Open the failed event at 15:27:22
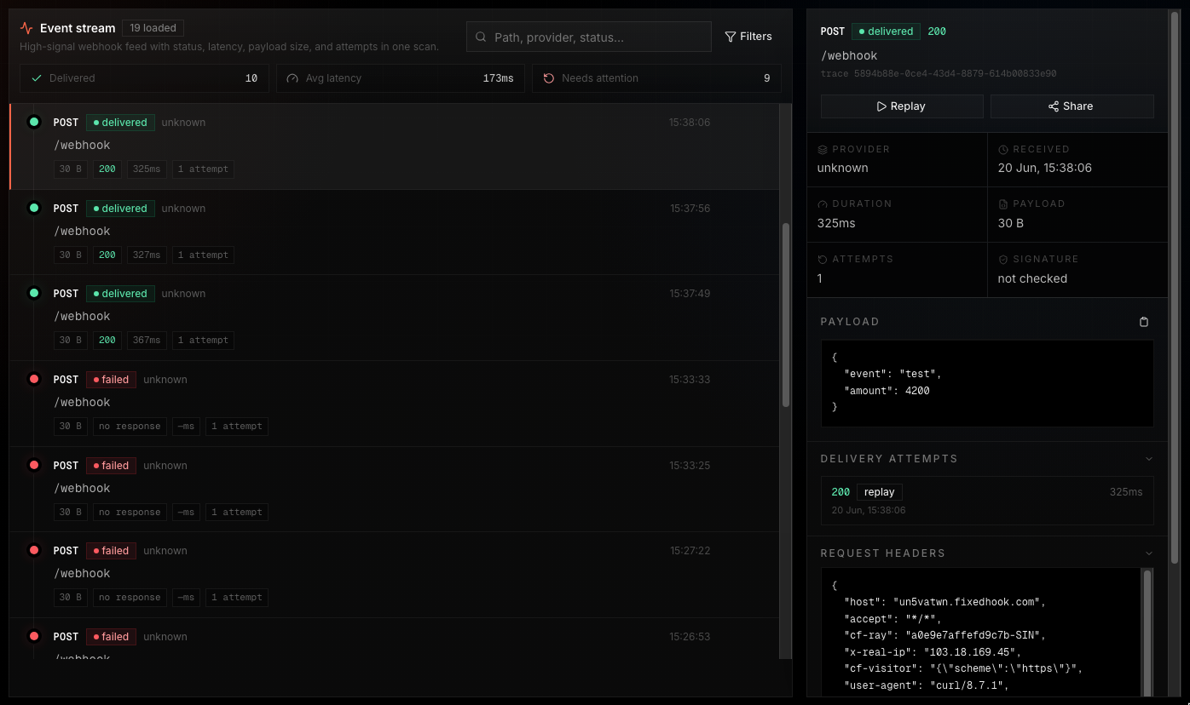This screenshot has width=1190, height=705. coord(394,574)
